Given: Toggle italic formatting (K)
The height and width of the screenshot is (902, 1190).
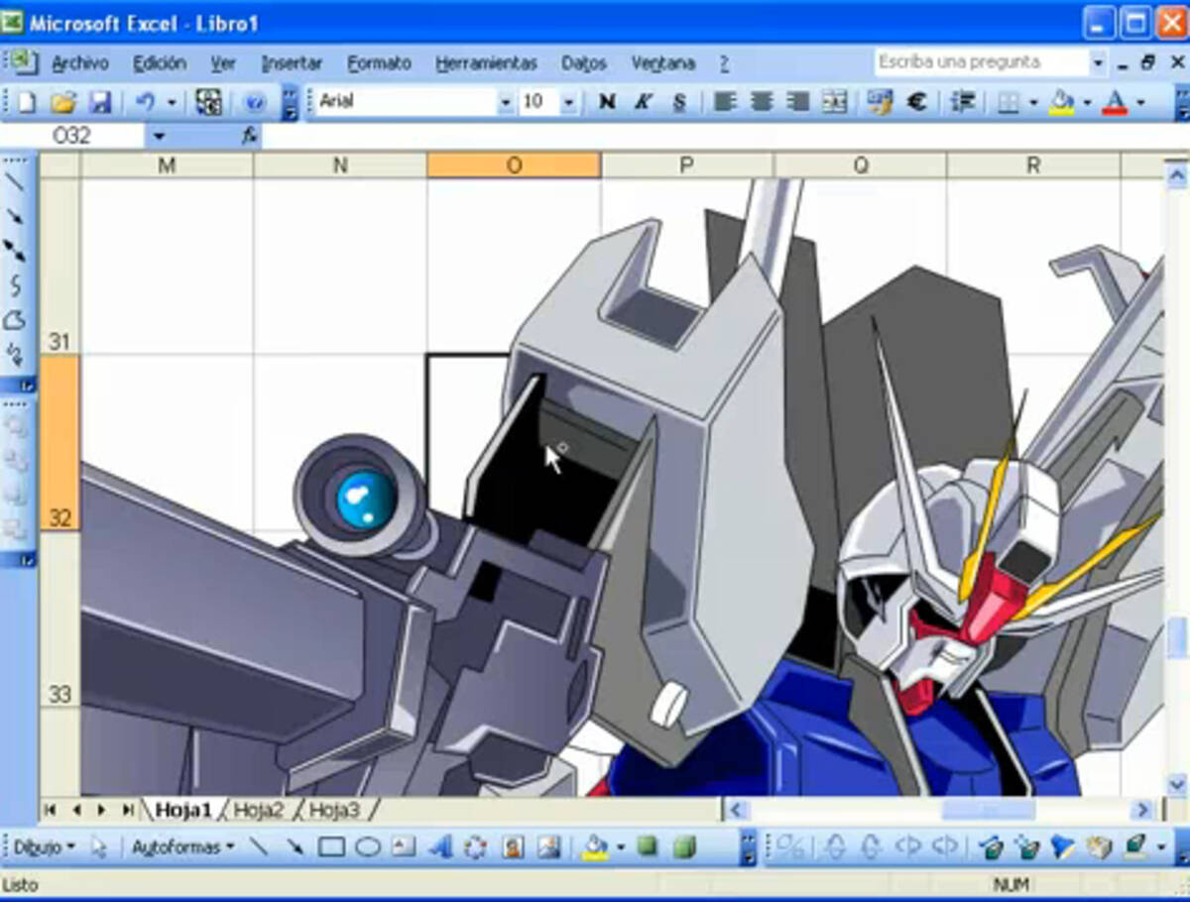Looking at the screenshot, I should pos(643,101).
